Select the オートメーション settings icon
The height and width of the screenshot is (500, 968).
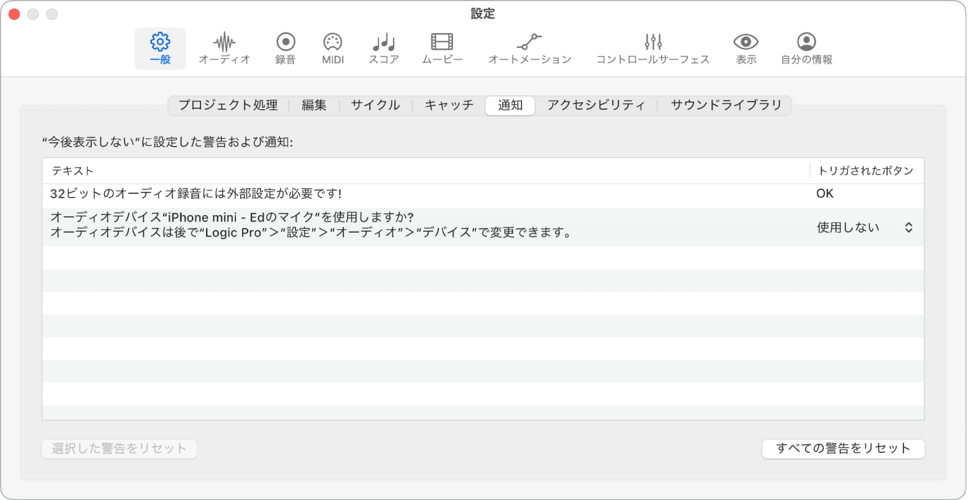pyautogui.click(x=529, y=48)
